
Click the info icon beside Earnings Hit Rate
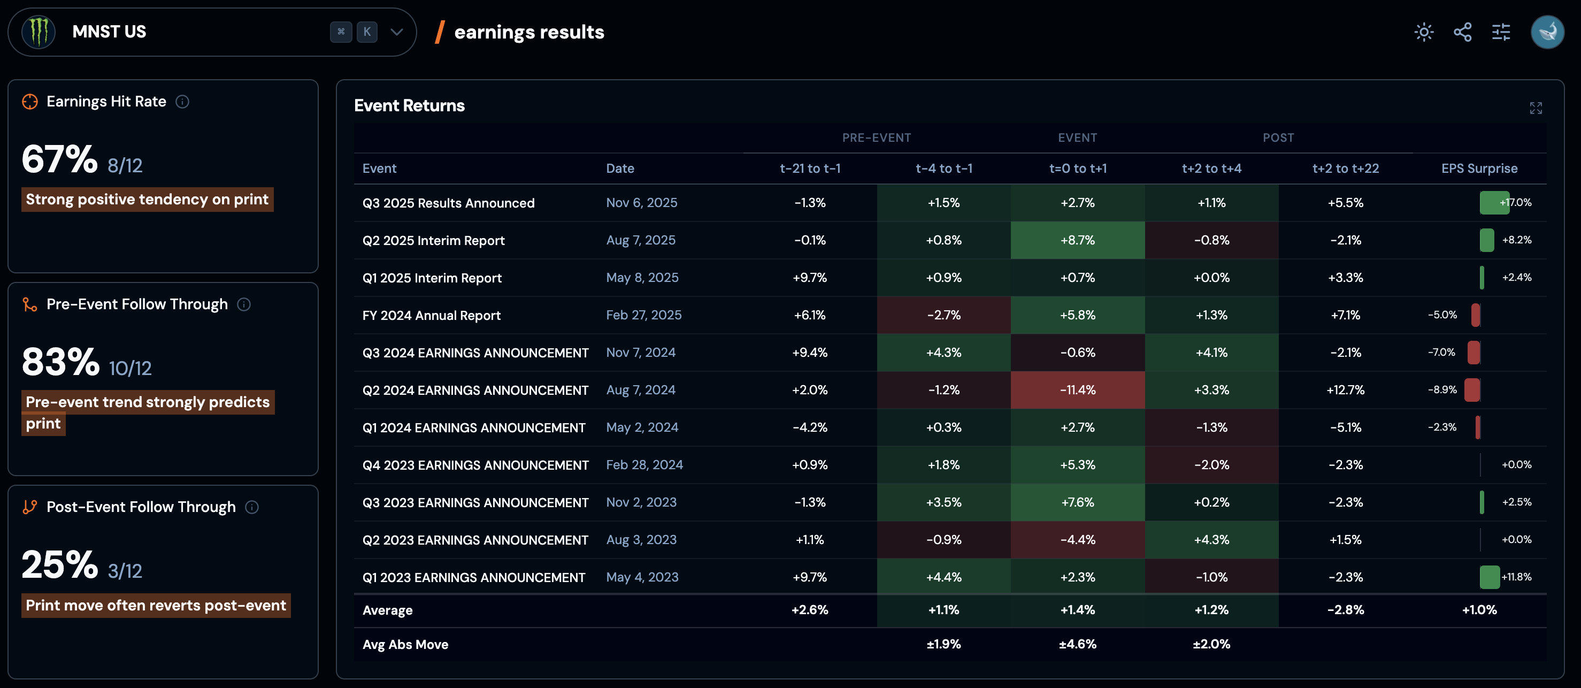[x=182, y=101]
